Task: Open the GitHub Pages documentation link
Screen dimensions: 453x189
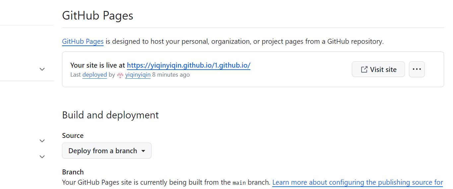Action: 83,41
